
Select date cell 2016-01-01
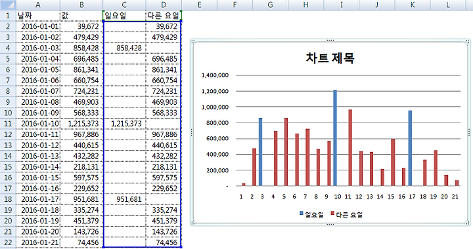pyautogui.click(x=38, y=26)
